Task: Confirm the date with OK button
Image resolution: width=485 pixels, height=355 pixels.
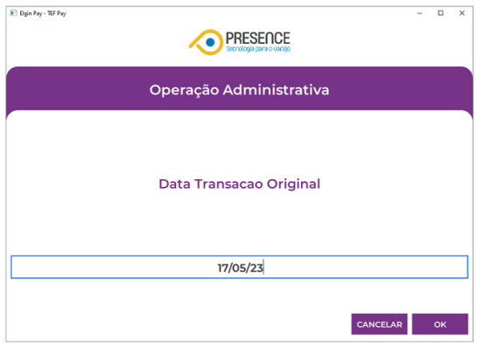Action: coord(439,324)
